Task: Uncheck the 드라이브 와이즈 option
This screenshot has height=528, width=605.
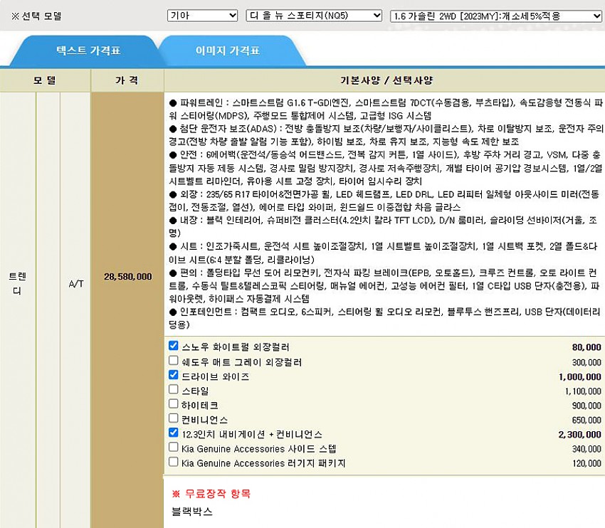Action: (x=173, y=375)
